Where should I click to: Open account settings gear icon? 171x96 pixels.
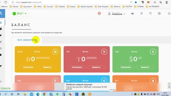159,13
